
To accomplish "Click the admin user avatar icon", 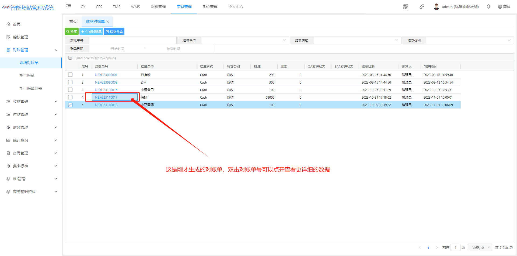I will click(x=436, y=7).
